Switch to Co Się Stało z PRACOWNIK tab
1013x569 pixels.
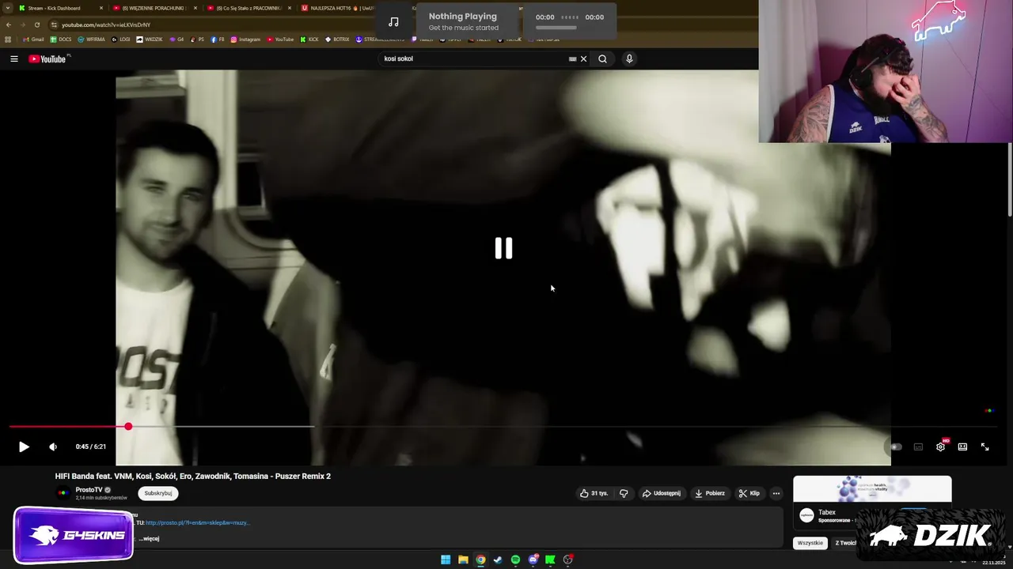pos(249,8)
